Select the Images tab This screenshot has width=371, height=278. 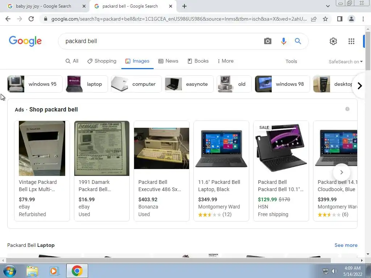(x=137, y=61)
